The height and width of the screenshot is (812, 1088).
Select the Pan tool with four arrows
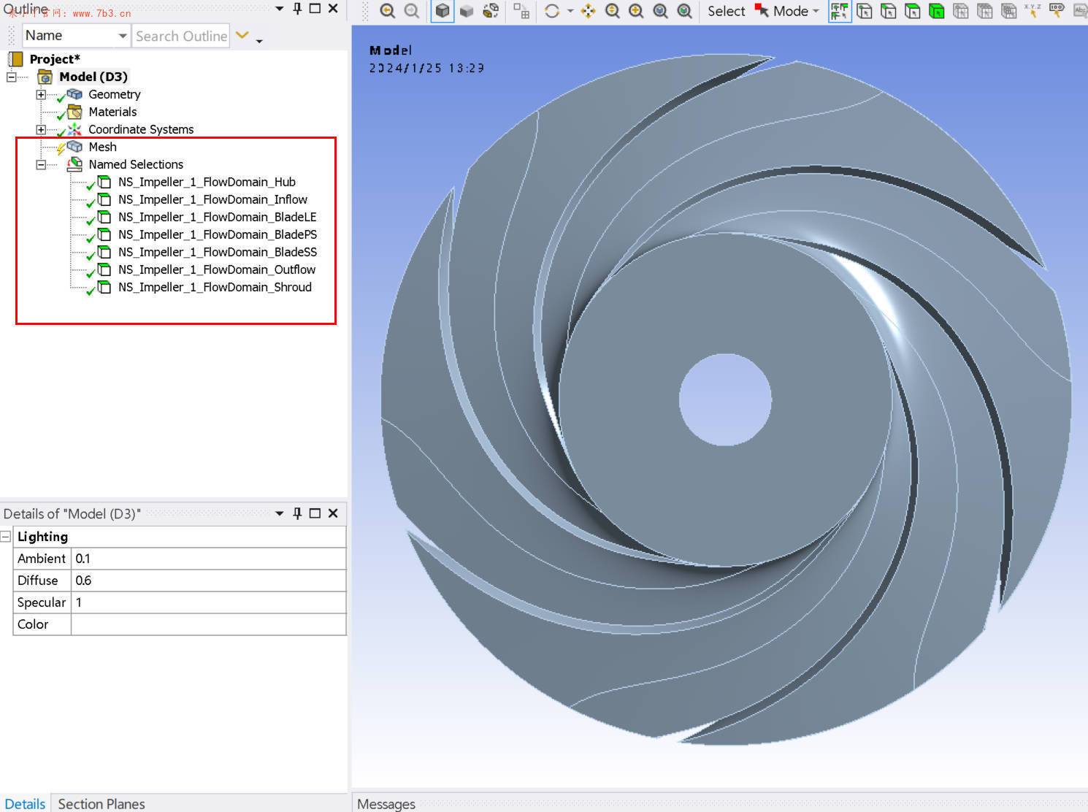[588, 11]
